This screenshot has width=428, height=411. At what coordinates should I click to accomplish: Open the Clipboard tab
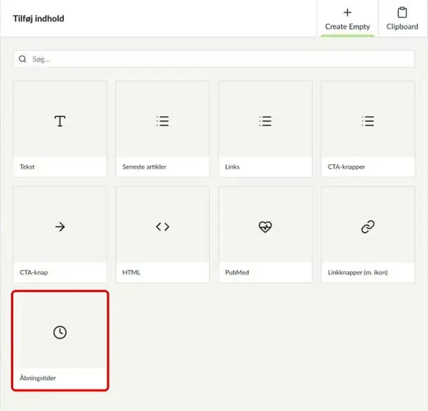(402, 18)
